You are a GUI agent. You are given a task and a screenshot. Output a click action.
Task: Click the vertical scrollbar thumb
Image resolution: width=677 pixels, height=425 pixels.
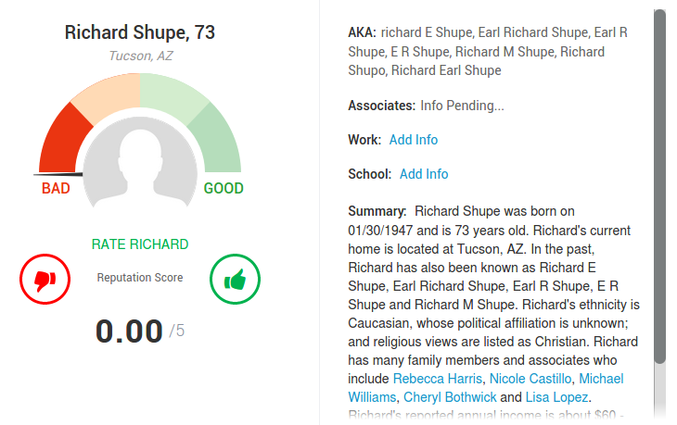pyautogui.click(x=659, y=185)
